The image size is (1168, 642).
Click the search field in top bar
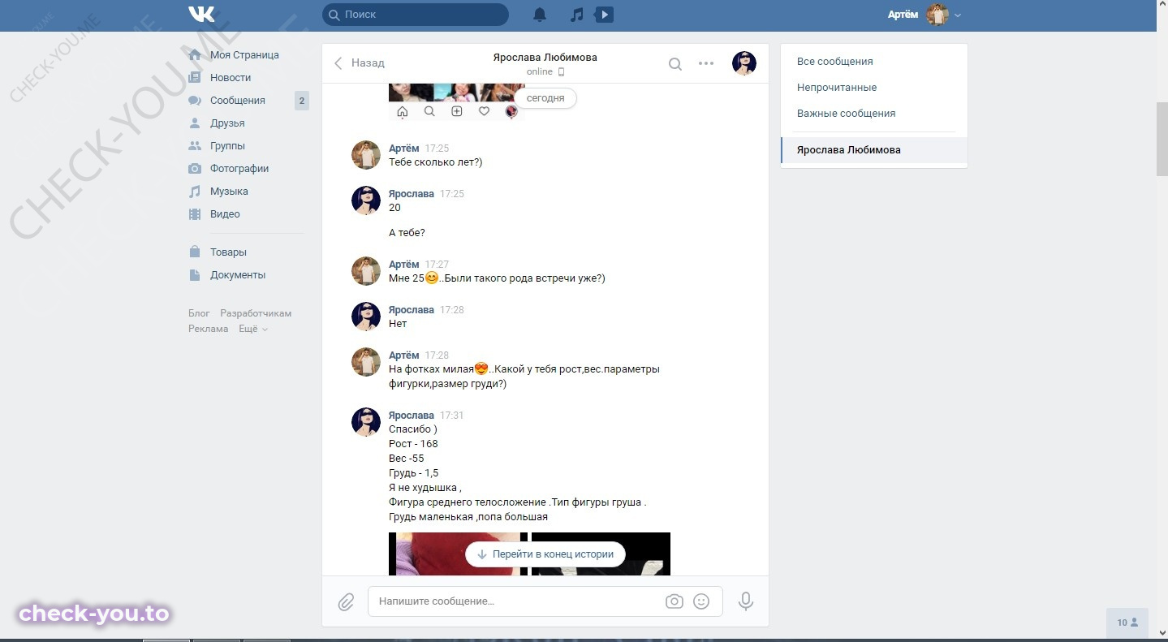(x=416, y=15)
